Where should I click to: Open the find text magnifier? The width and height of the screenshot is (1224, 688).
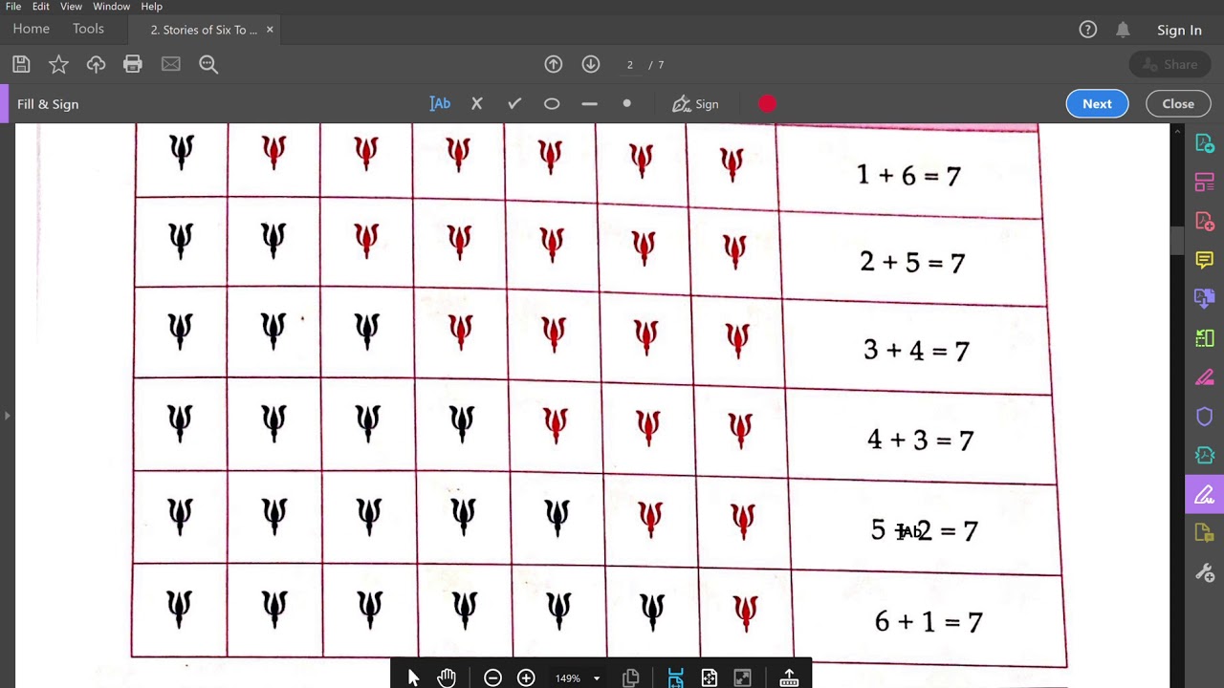click(x=208, y=64)
